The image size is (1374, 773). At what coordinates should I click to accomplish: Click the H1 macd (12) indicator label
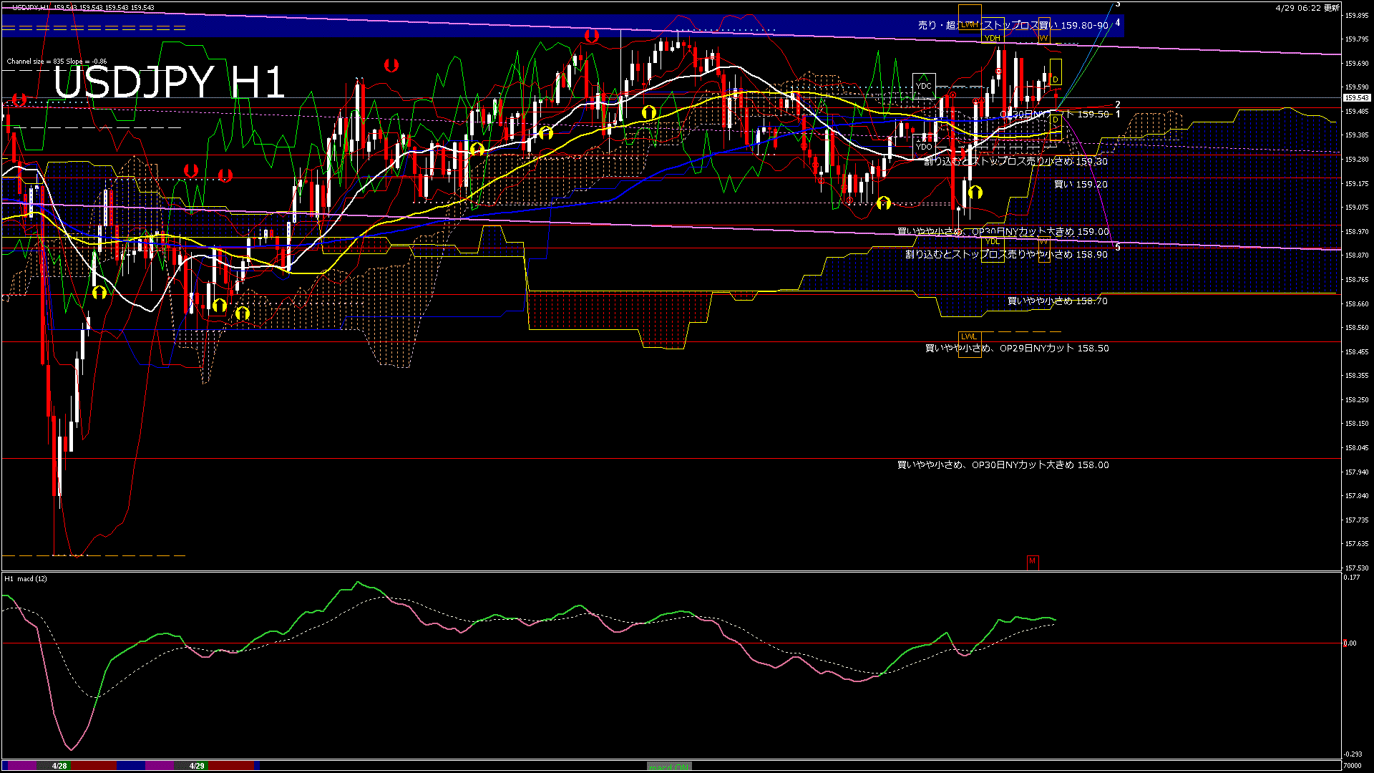(26, 578)
